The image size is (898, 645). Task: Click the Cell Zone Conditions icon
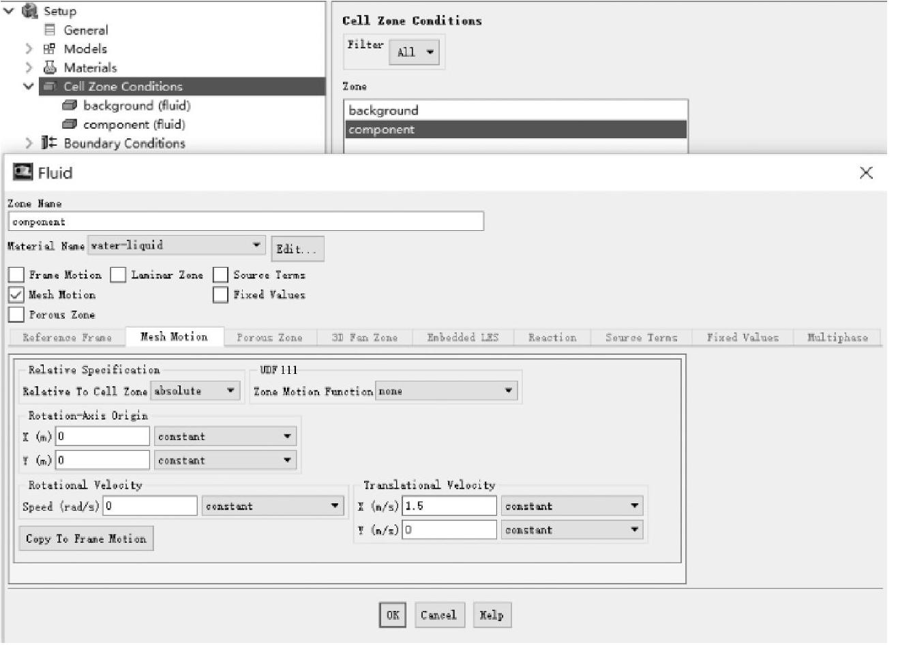click(49, 86)
